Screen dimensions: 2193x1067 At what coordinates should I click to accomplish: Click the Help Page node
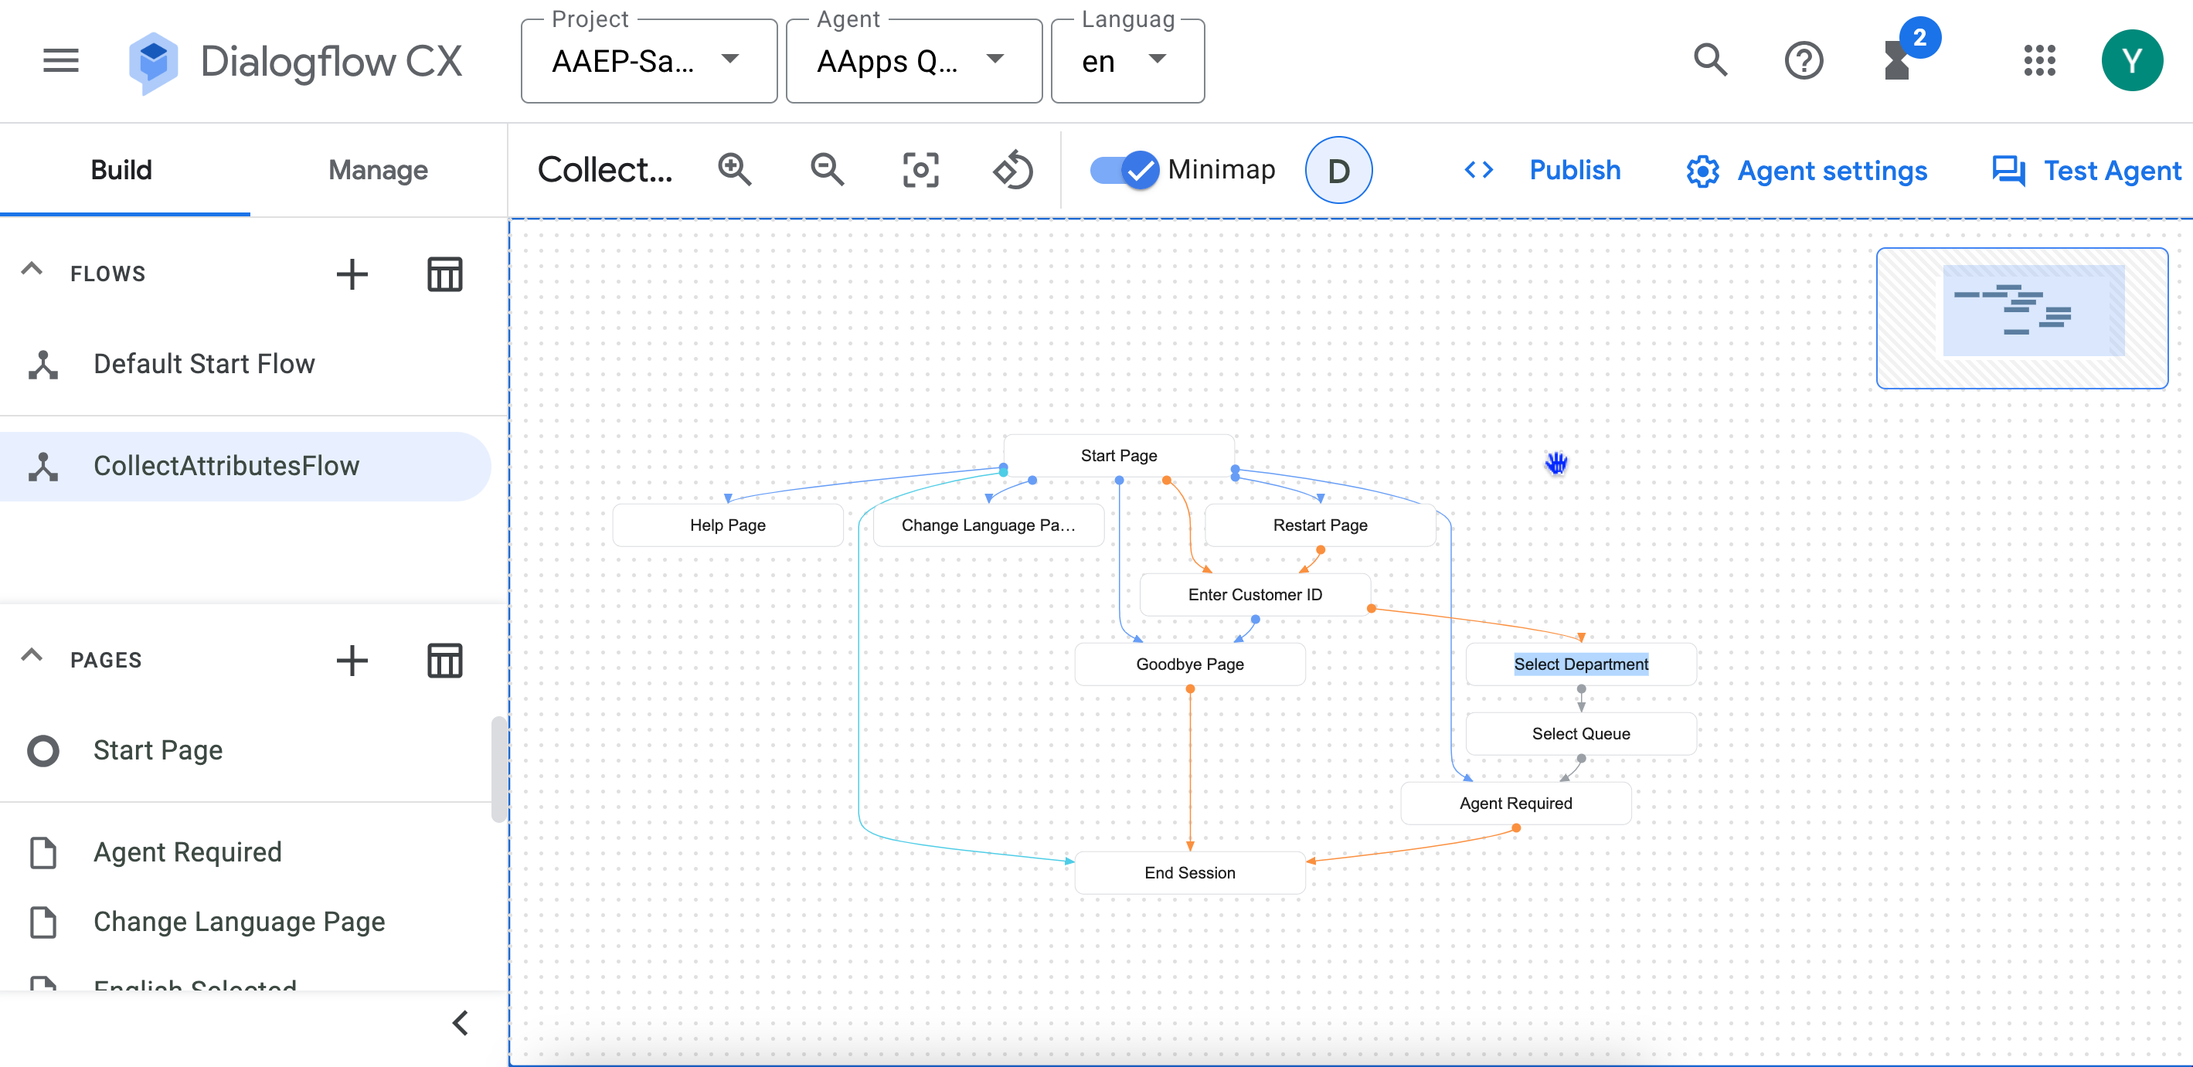(728, 525)
